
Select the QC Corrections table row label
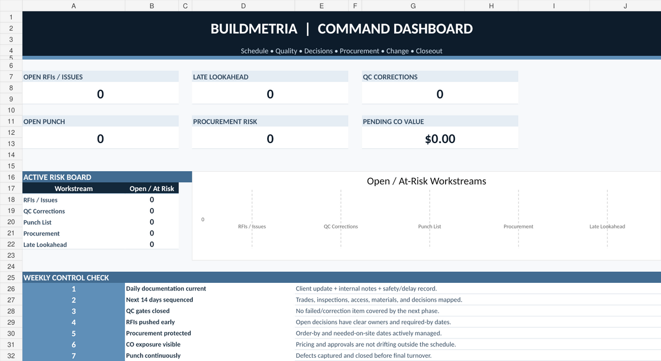tap(74, 211)
